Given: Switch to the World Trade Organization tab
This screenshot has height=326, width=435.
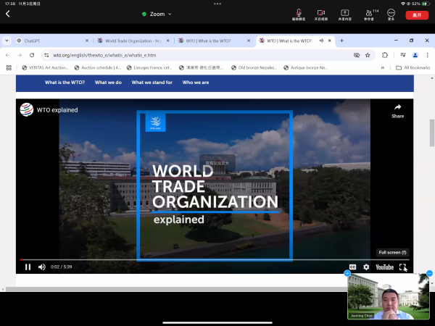Looking at the screenshot, I should tap(129, 41).
